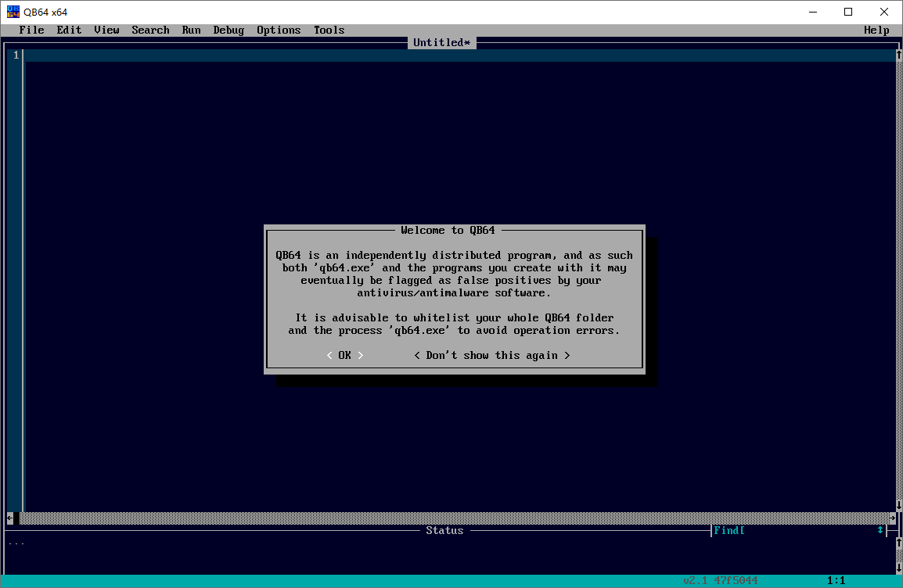903x588 pixels.
Task: Click OK in Welcome to QB64 dialog
Action: [x=344, y=356]
